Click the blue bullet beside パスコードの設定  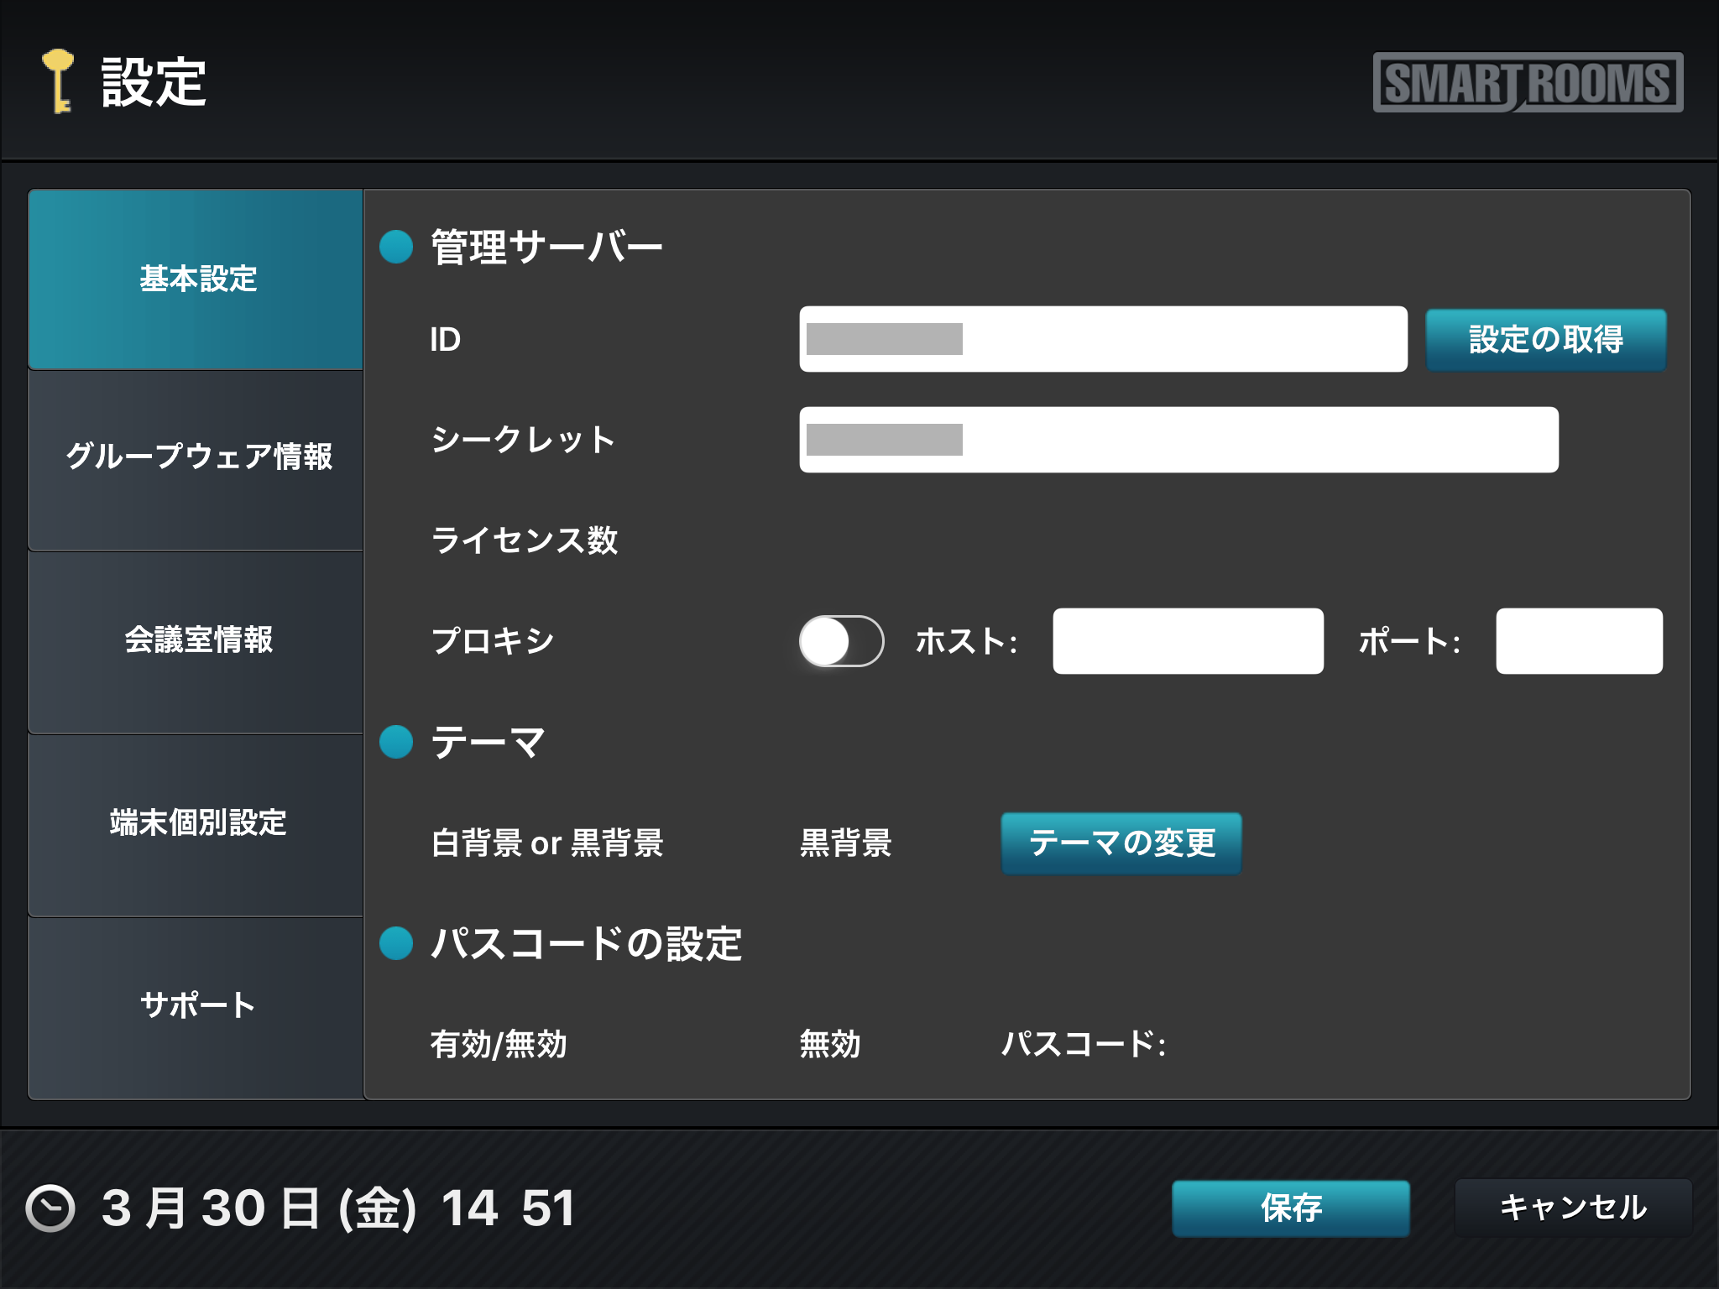396,943
